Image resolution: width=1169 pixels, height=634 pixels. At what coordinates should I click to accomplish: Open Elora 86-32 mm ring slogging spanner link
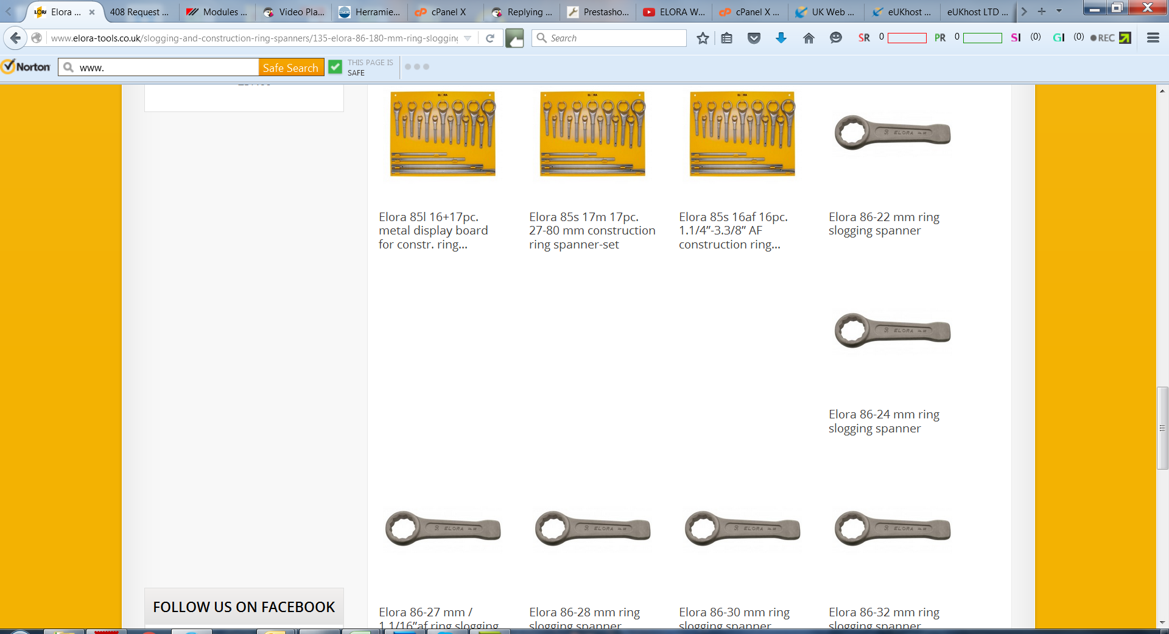[x=884, y=619]
